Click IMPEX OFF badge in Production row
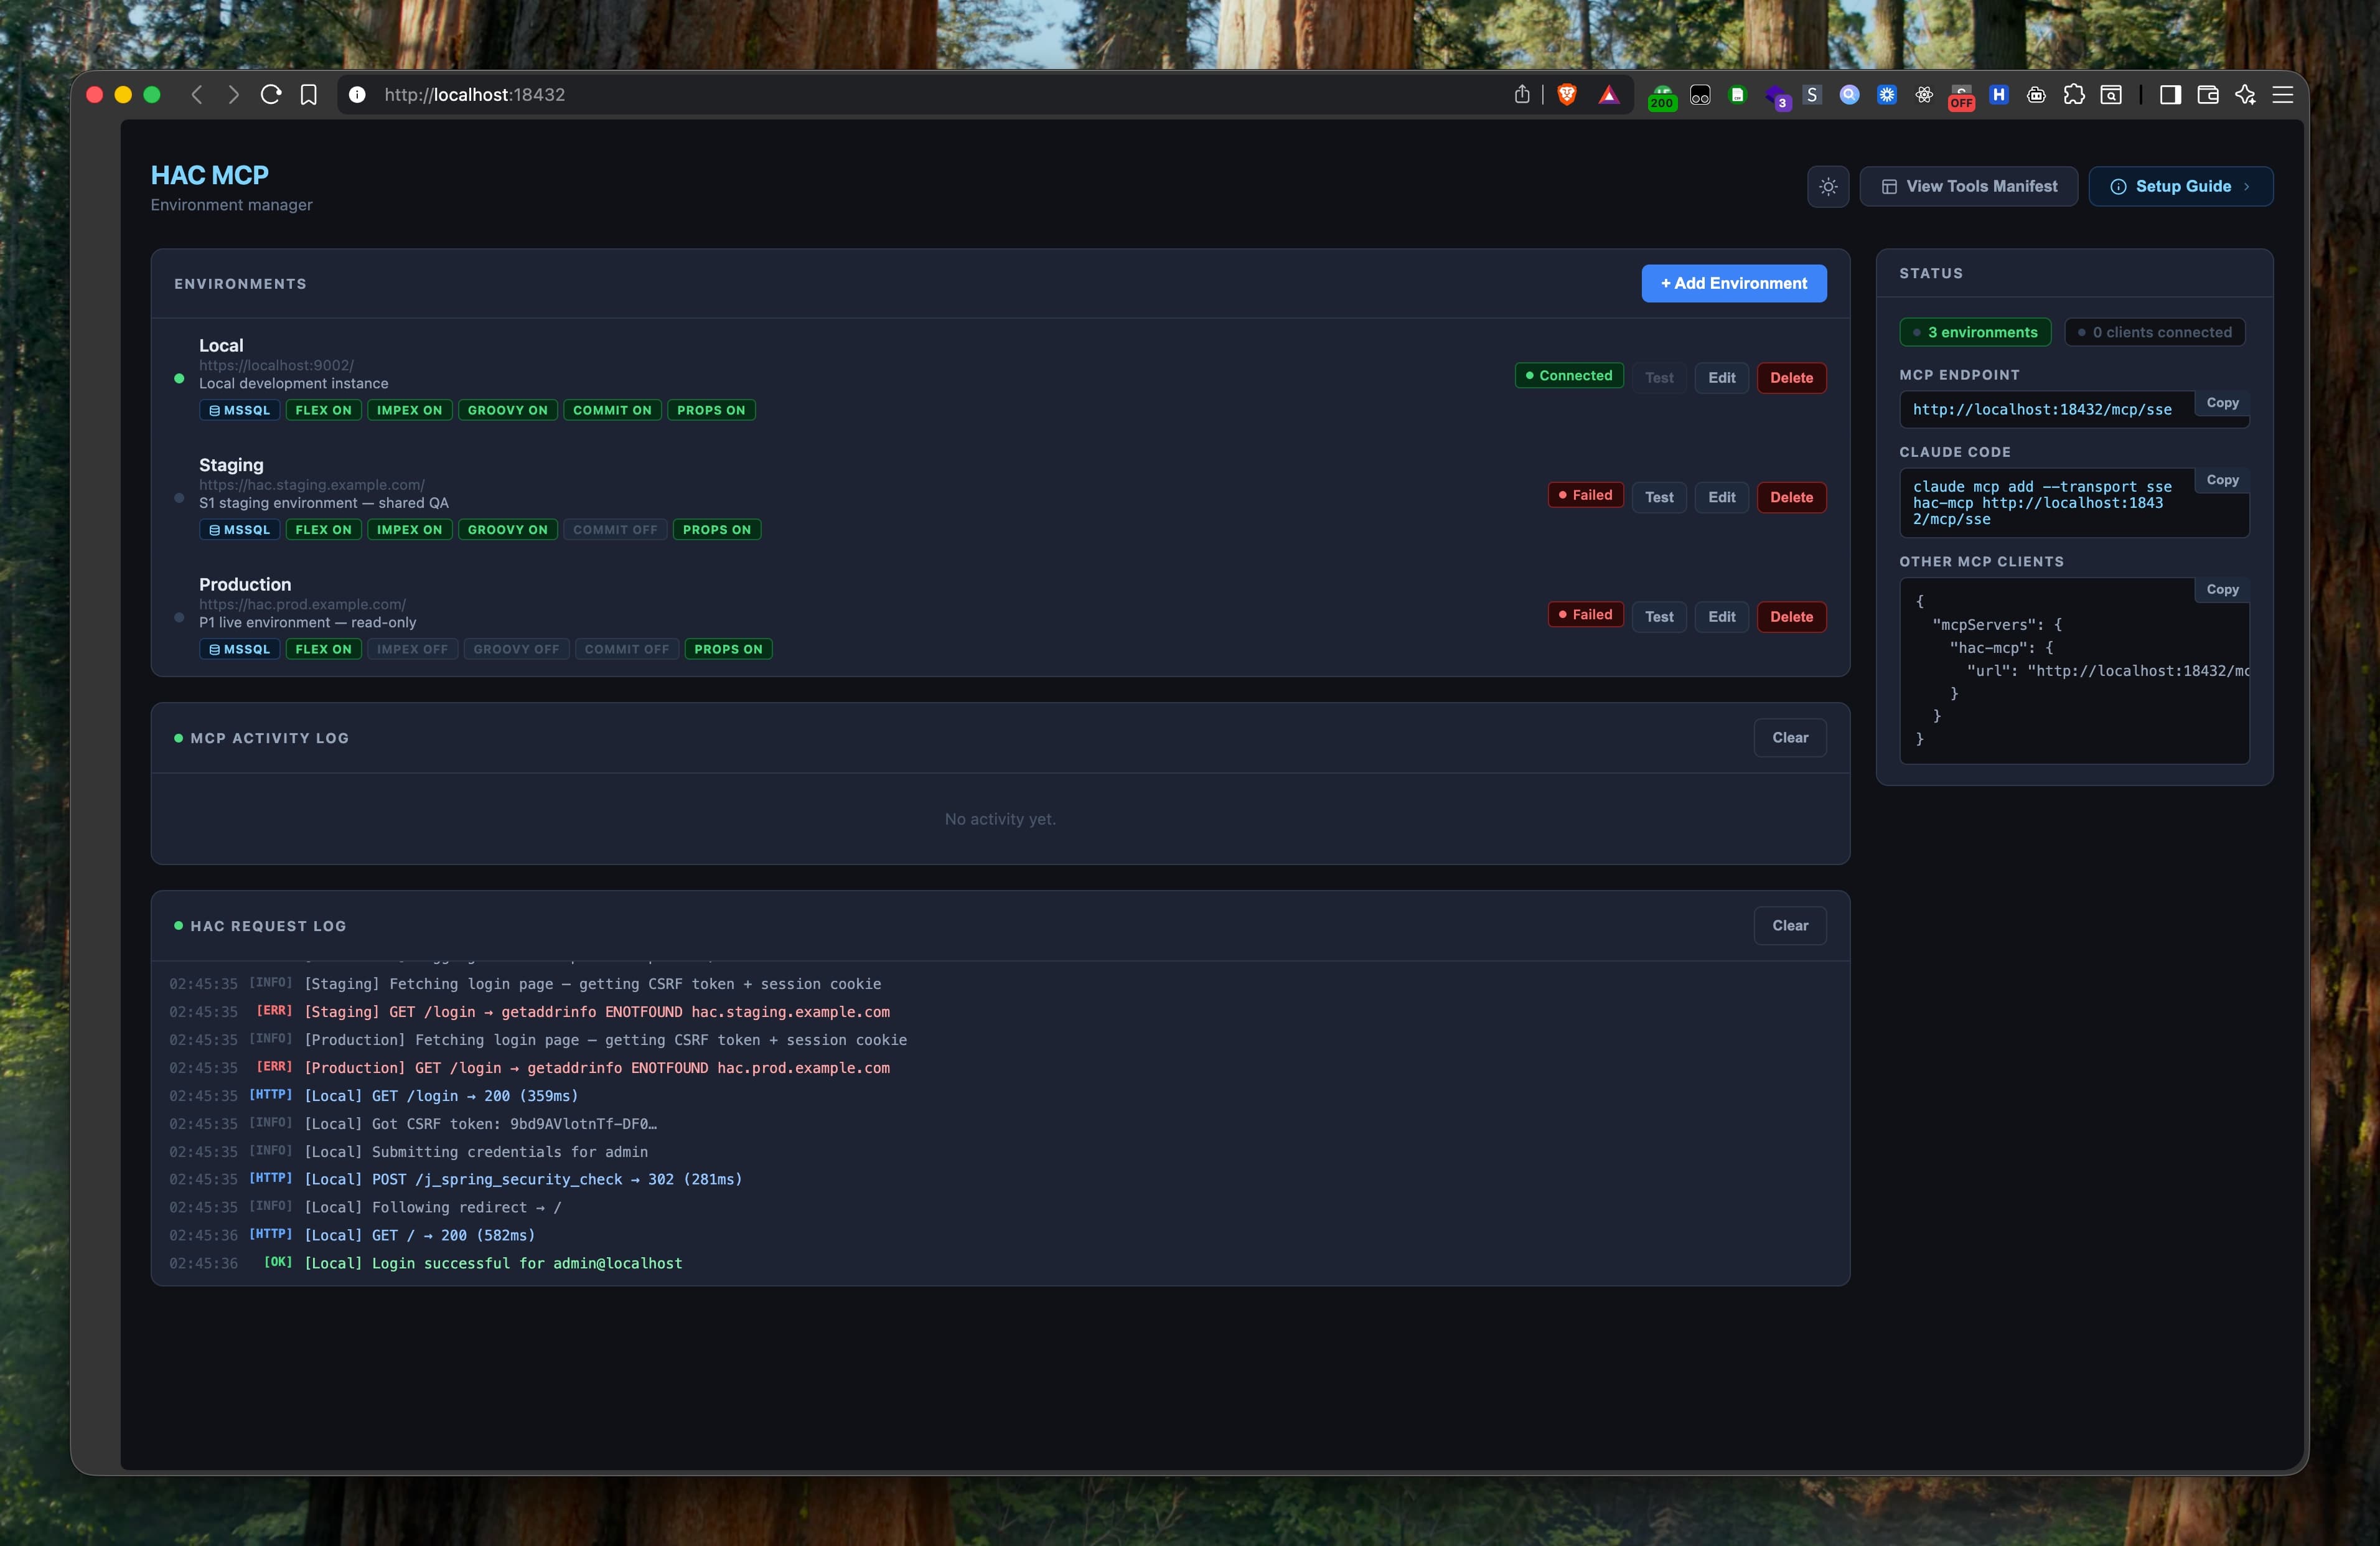The height and width of the screenshot is (1546, 2380). point(412,649)
